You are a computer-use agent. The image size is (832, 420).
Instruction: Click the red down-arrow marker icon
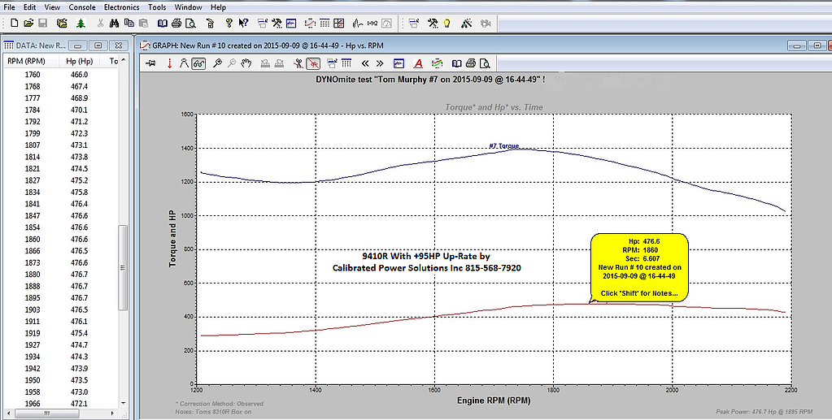tap(170, 63)
